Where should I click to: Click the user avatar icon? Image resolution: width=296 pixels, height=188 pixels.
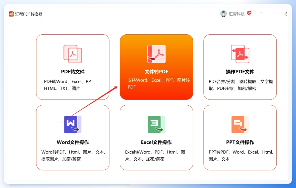[223, 14]
